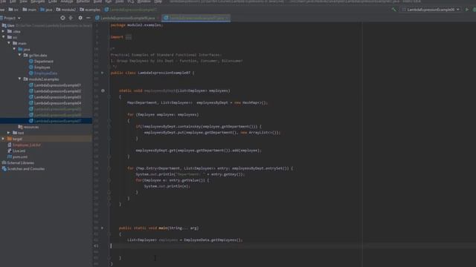Select External Libraries node

[21, 163]
